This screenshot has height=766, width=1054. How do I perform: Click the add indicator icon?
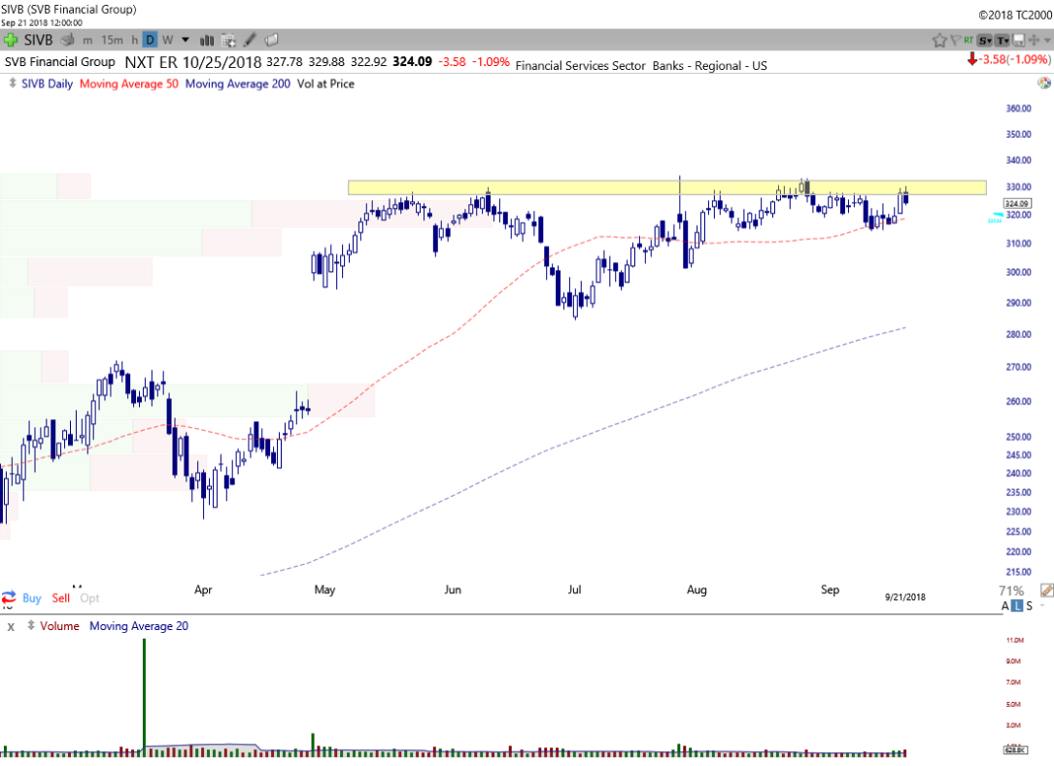[x=229, y=40]
